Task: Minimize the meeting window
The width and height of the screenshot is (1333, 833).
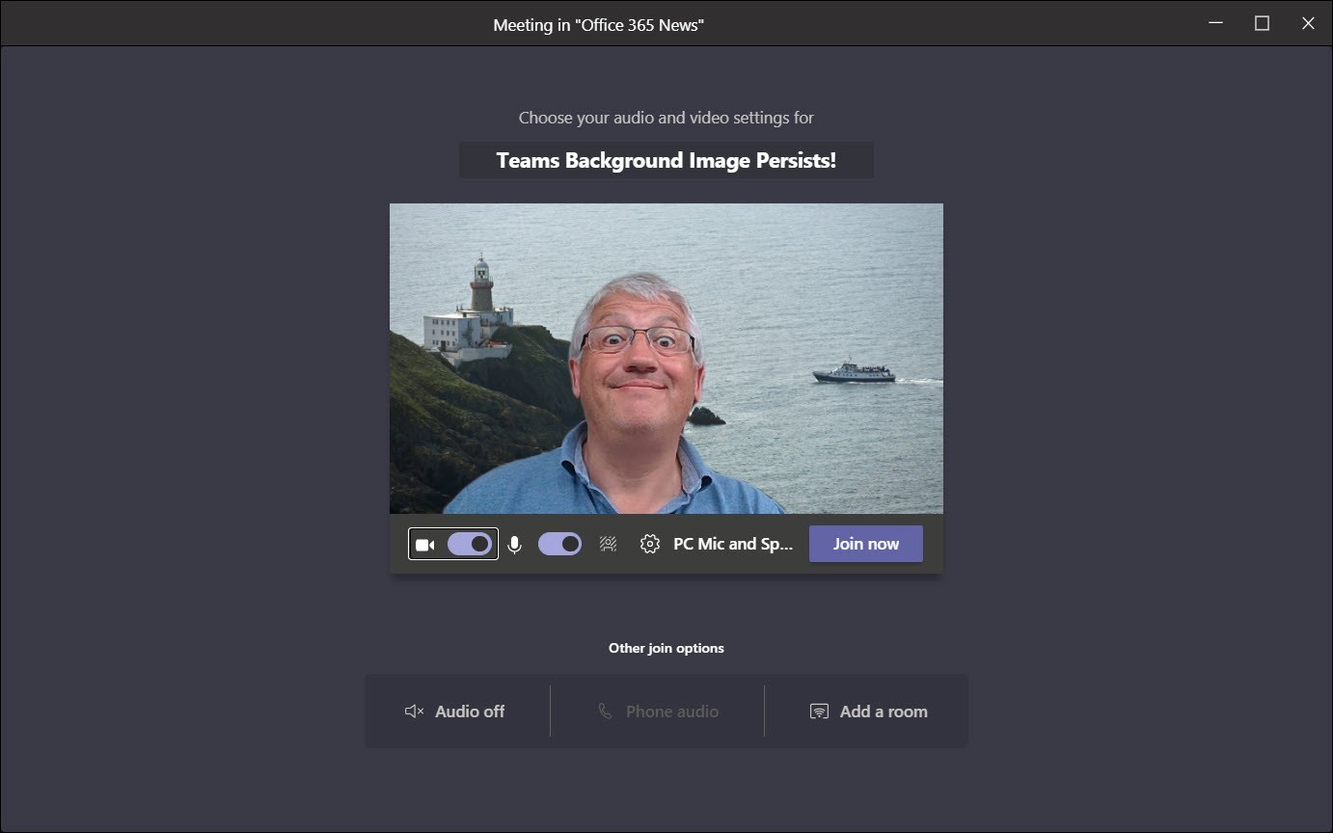Action: (x=1215, y=23)
